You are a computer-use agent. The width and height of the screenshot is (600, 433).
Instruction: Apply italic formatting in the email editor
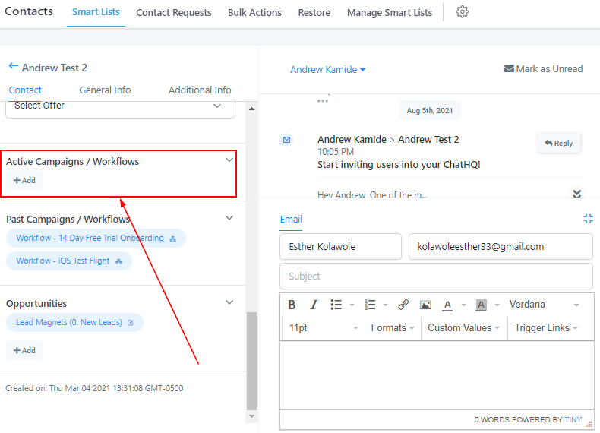[314, 305]
